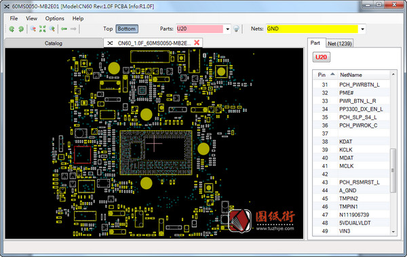Select pin 31 PCH_PWRBTN_L row
This screenshot has height=257, width=407.
coord(351,85)
